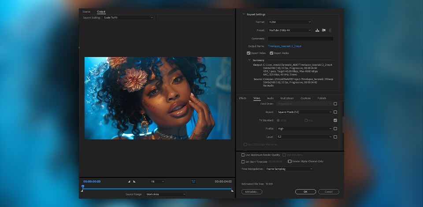This screenshot has height=207, width=423.
Task: Uncheck the TV Standard match-source checkbox
Action: coord(335,120)
